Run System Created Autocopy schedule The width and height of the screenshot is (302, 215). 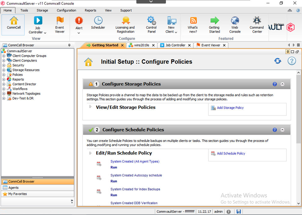tap(114, 181)
